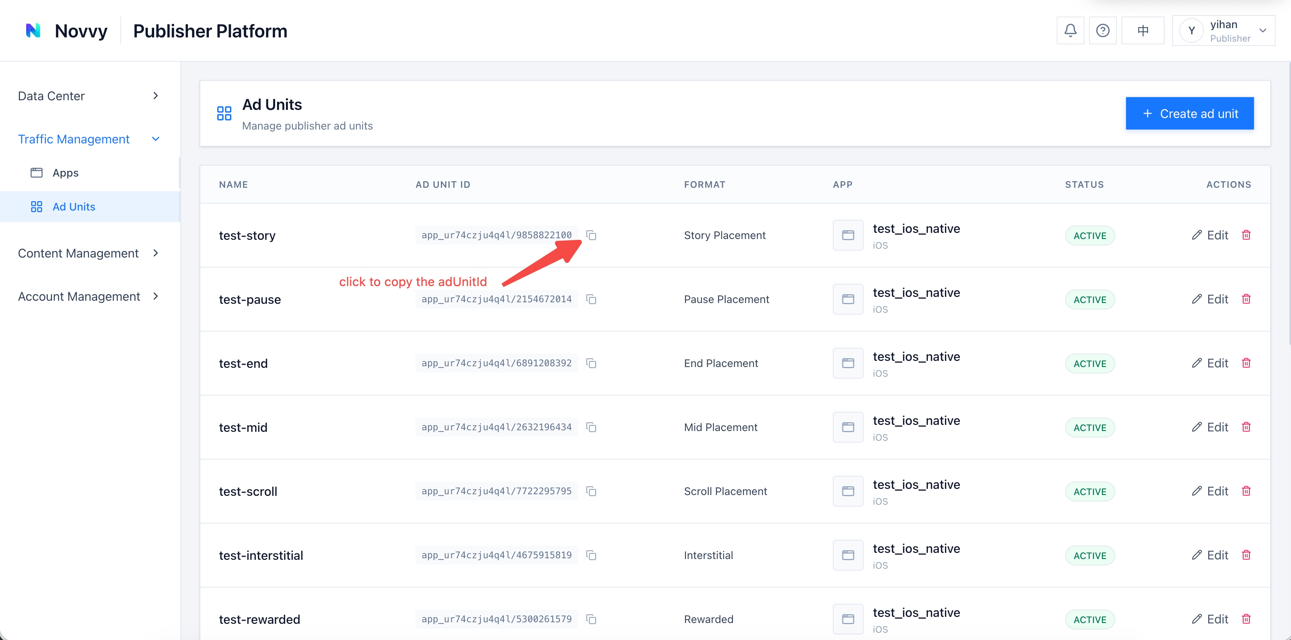Edit the test-scroll ad unit
This screenshot has height=640, width=1291.
click(x=1210, y=491)
